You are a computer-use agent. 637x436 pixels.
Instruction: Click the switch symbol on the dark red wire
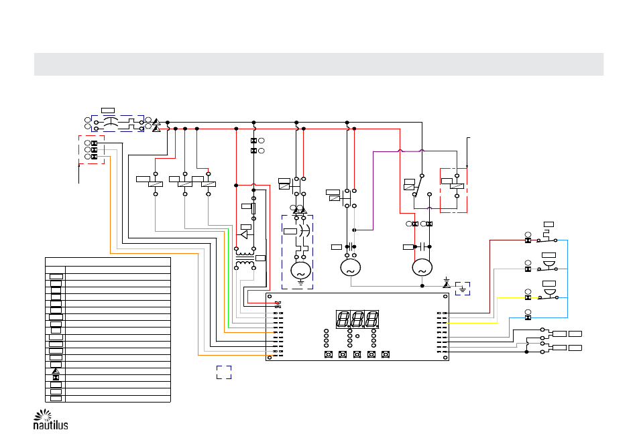tap(547, 237)
